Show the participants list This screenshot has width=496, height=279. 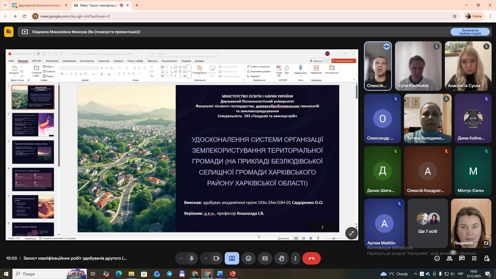click(x=450, y=258)
